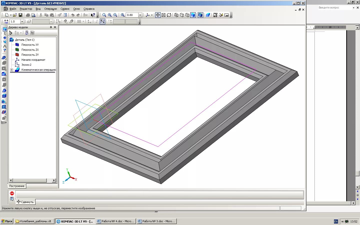Viewport: 360px width, 225px height.
Task: Open the Редактор menu
Action: click(26, 9)
